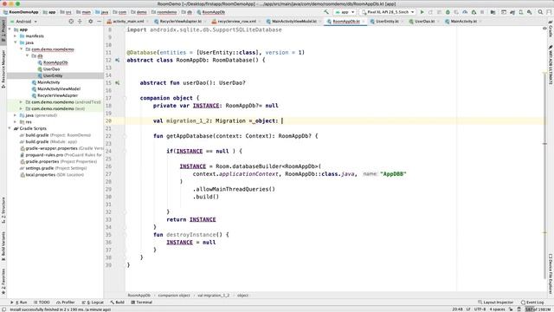Click the gutter icon on line 12

point(118,60)
